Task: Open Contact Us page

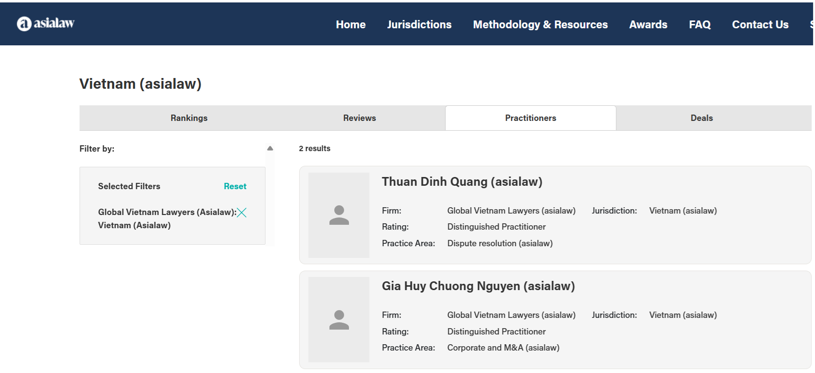Action: (x=760, y=24)
